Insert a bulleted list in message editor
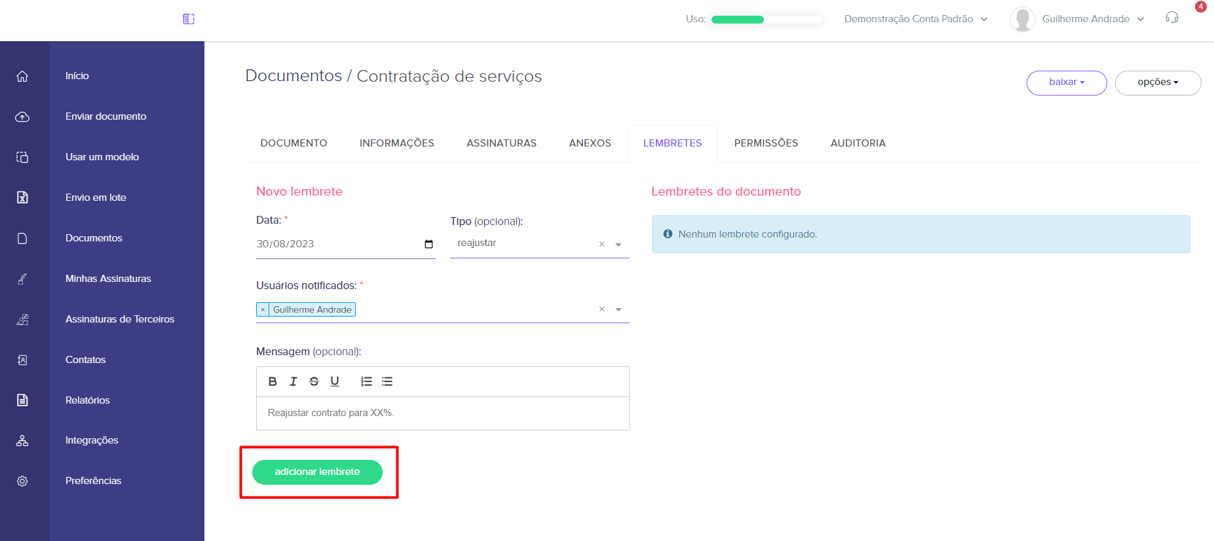 (x=387, y=381)
